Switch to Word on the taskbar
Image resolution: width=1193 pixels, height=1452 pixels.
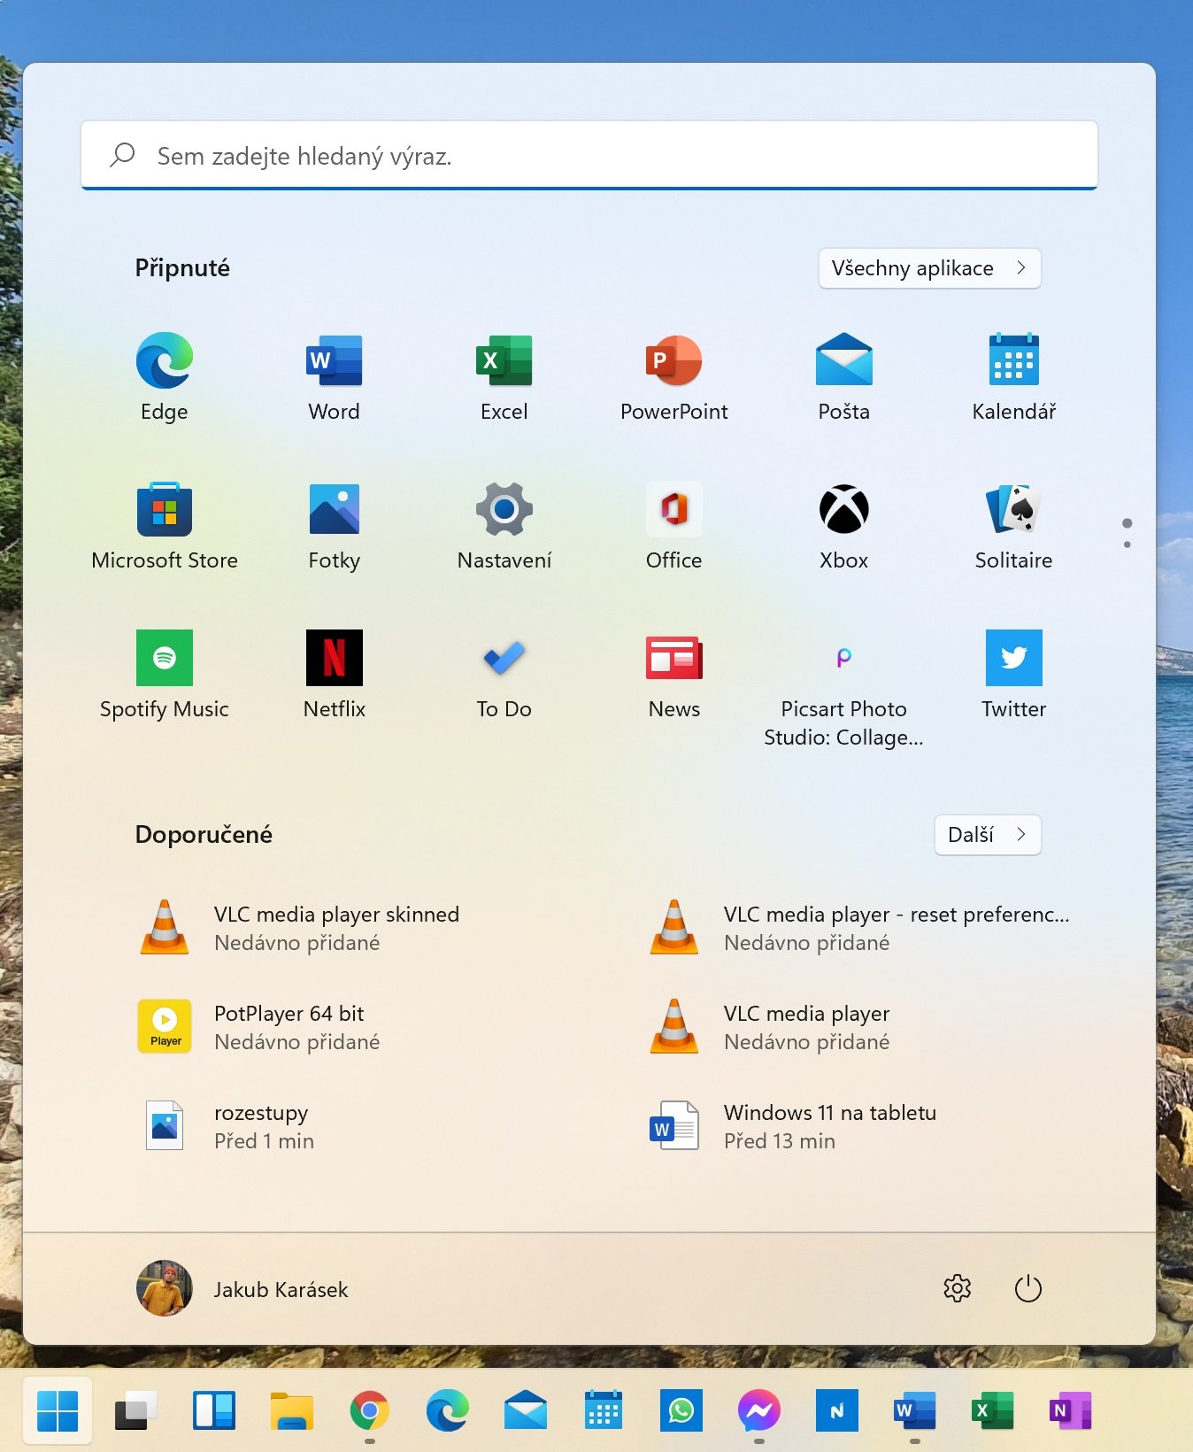tap(915, 1410)
